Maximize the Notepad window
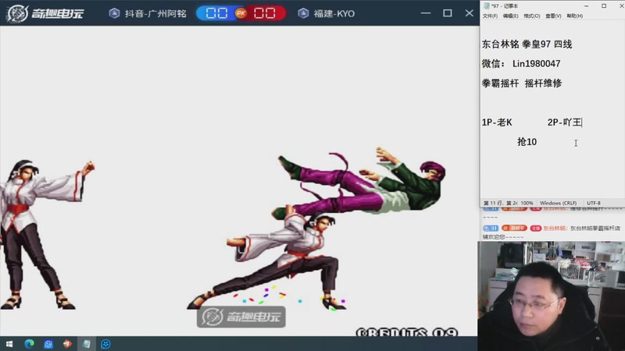This screenshot has height=351, width=625. pyautogui.click(x=604, y=6)
